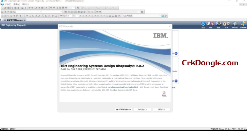The image size is (247, 131).
Task: Click the globe icon next to configuration box
Action: [163, 16]
